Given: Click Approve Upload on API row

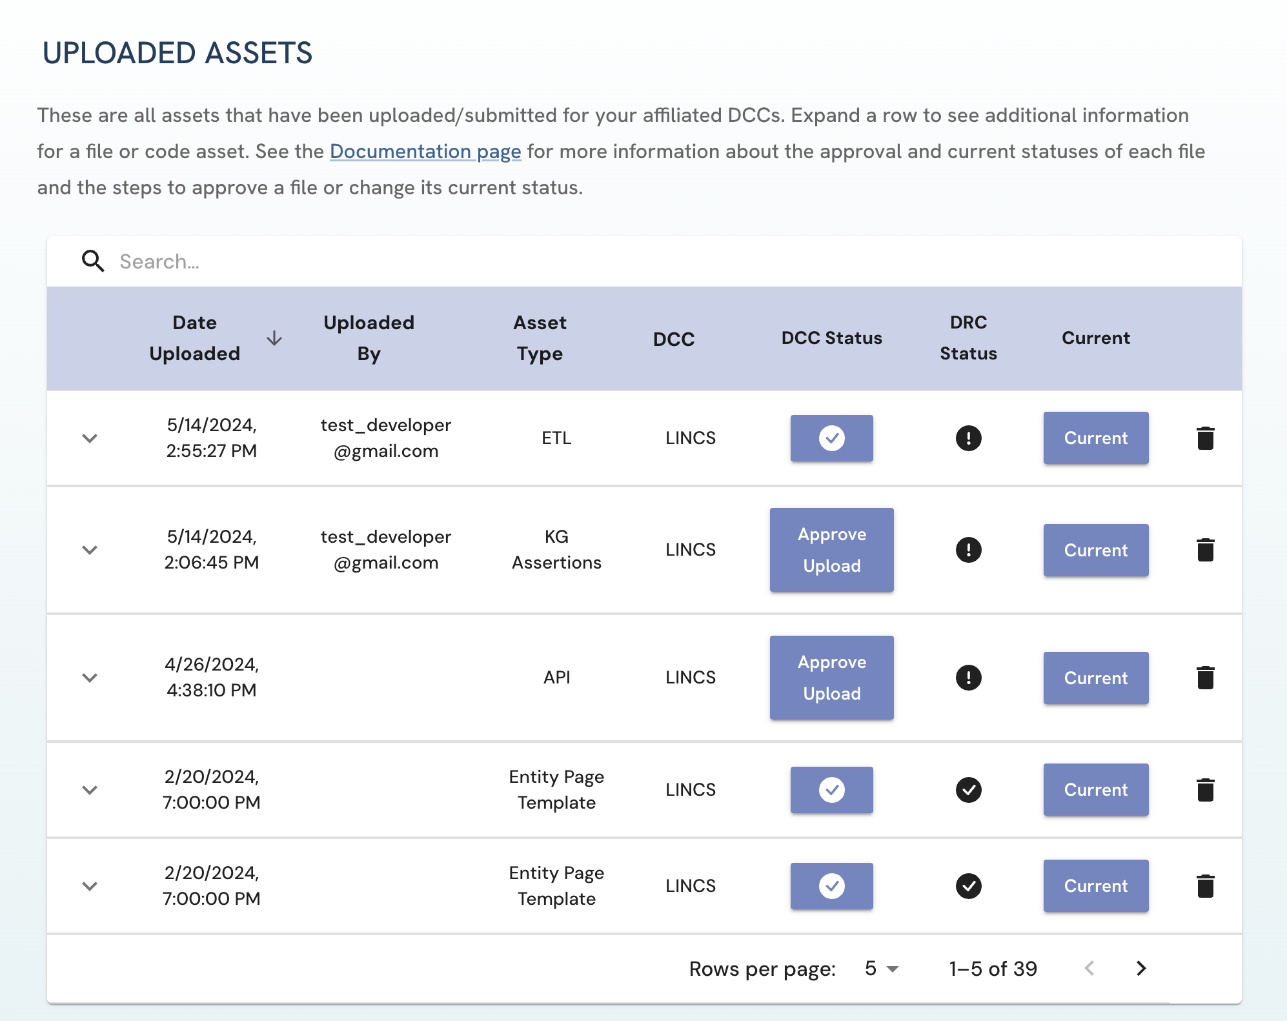Looking at the screenshot, I should [831, 678].
